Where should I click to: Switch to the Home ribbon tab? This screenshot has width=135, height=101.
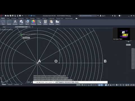pos(3,18)
